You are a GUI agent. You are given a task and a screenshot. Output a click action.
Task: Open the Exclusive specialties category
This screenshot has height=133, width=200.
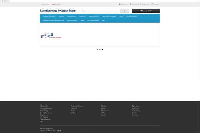tap(49, 16)
